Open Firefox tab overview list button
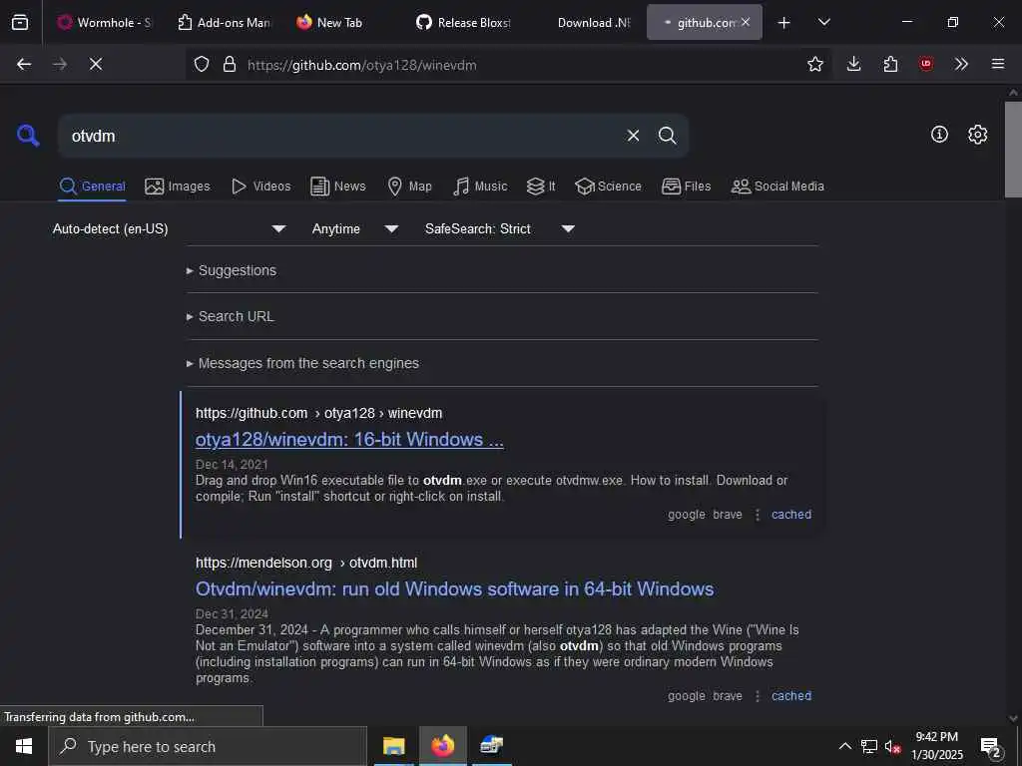The width and height of the screenshot is (1022, 766). [20, 22]
